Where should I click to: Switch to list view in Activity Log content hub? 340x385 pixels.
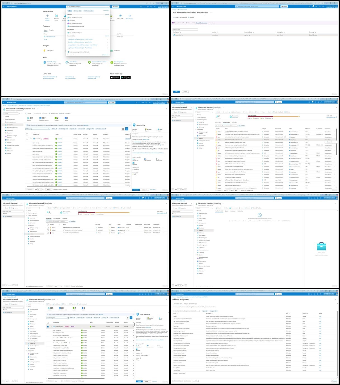[126, 129]
